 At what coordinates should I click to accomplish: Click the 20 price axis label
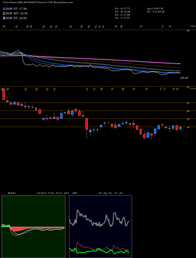[188, 111]
